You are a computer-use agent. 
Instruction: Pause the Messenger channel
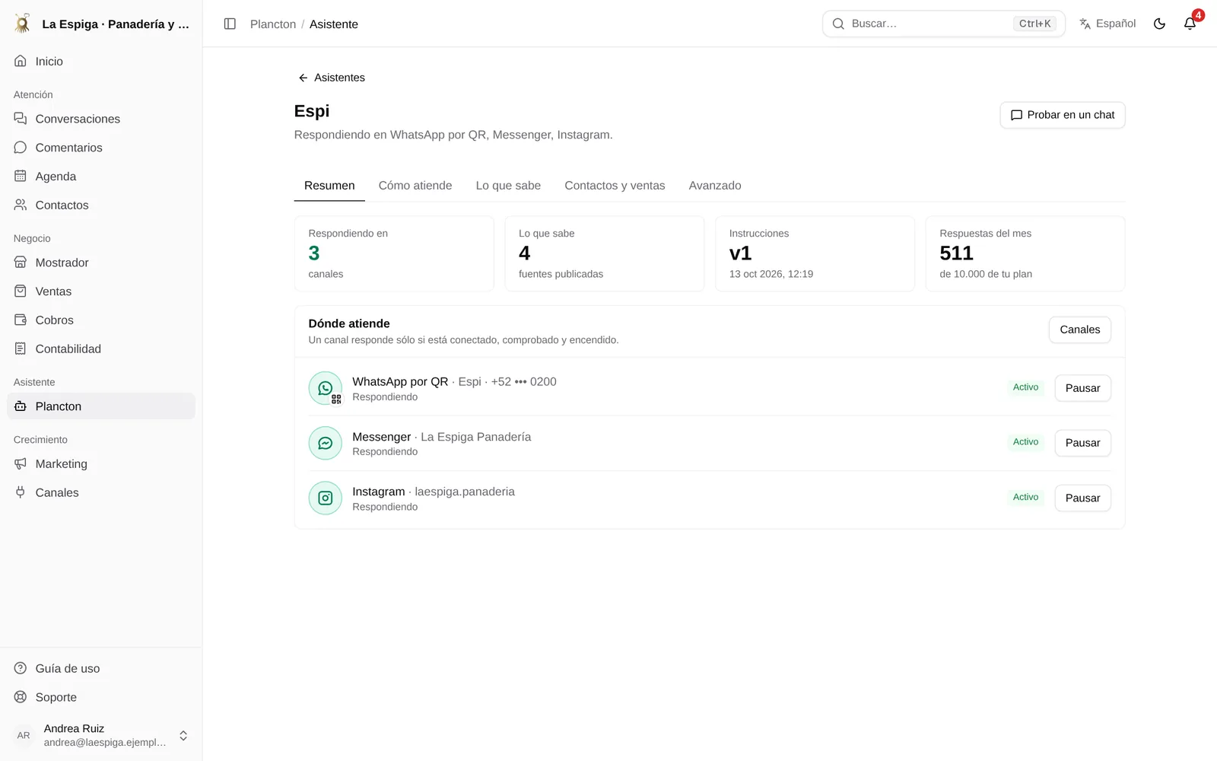(x=1082, y=443)
